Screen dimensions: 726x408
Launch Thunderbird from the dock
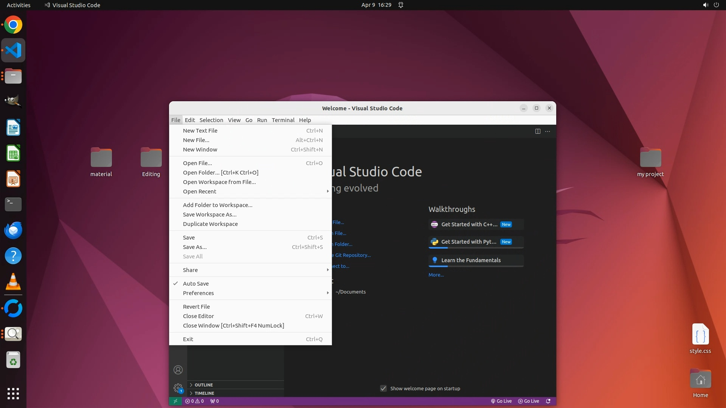tap(13, 230)
